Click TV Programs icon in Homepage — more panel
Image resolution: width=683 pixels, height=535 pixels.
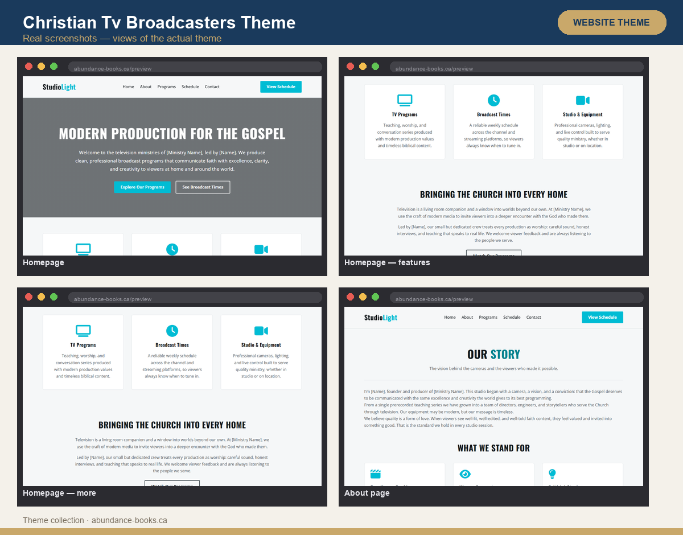(83, 331)
